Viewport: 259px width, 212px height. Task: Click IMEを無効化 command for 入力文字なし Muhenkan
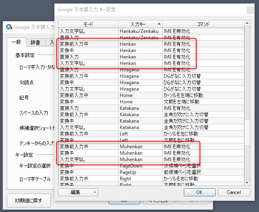[x=203, y=160]
